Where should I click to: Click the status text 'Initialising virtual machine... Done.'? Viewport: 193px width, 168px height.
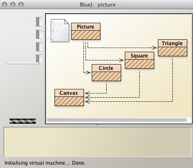[x=45, y=163]
